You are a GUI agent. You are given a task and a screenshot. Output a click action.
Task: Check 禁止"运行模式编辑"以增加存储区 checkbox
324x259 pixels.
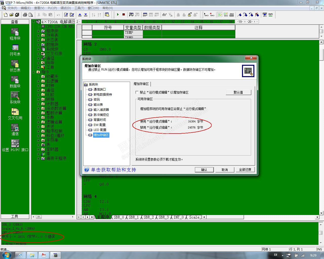coord(137,92)
